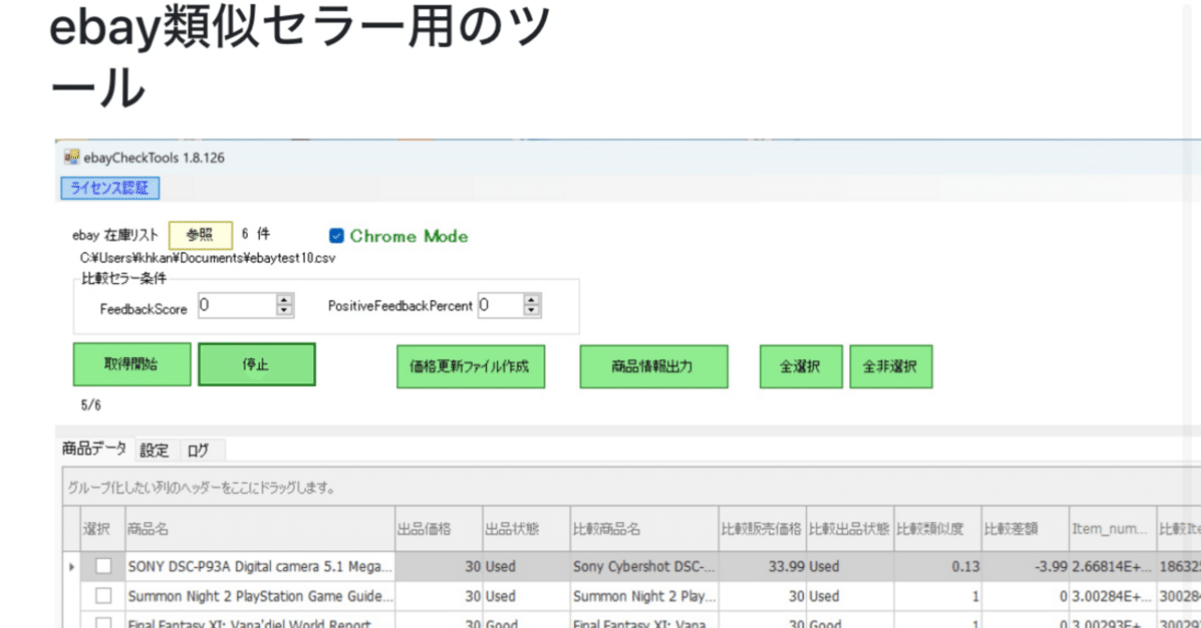Click the 5/6 progress counter text
The height and width of the screenshot is (628, 1201).
[x=91, y=405]
